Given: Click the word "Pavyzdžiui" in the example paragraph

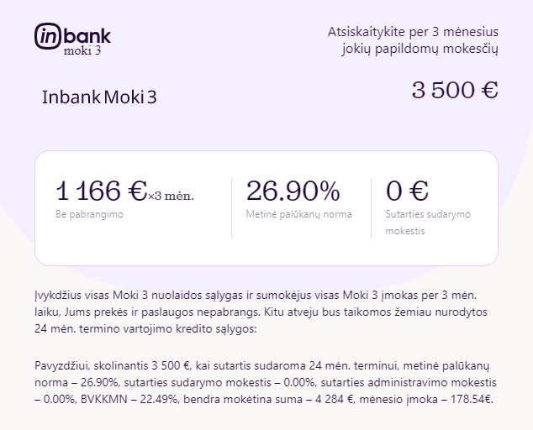Looking at the screenshot, I should click(x=63, y=367).
